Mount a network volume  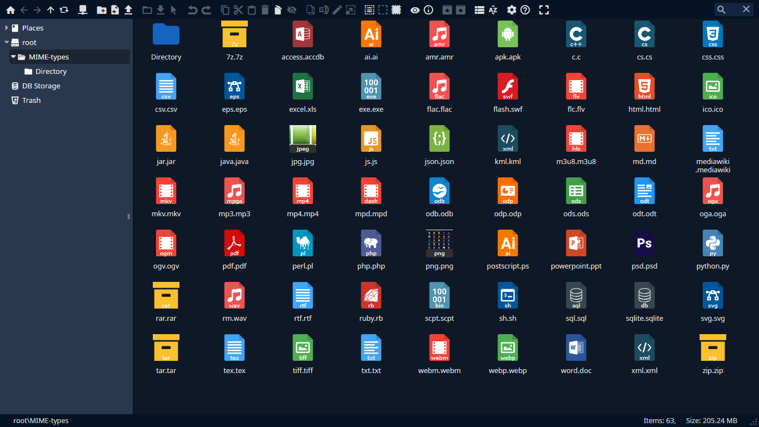(x=83, y=10)
